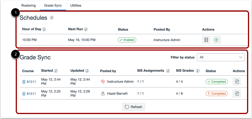Click the admin shield icon by Instructure Admin
252x119 pixels.
[x=103, y=81]
